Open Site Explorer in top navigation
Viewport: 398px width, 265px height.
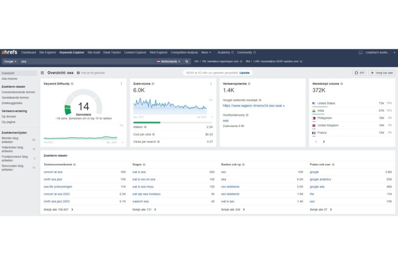(47, 52)
